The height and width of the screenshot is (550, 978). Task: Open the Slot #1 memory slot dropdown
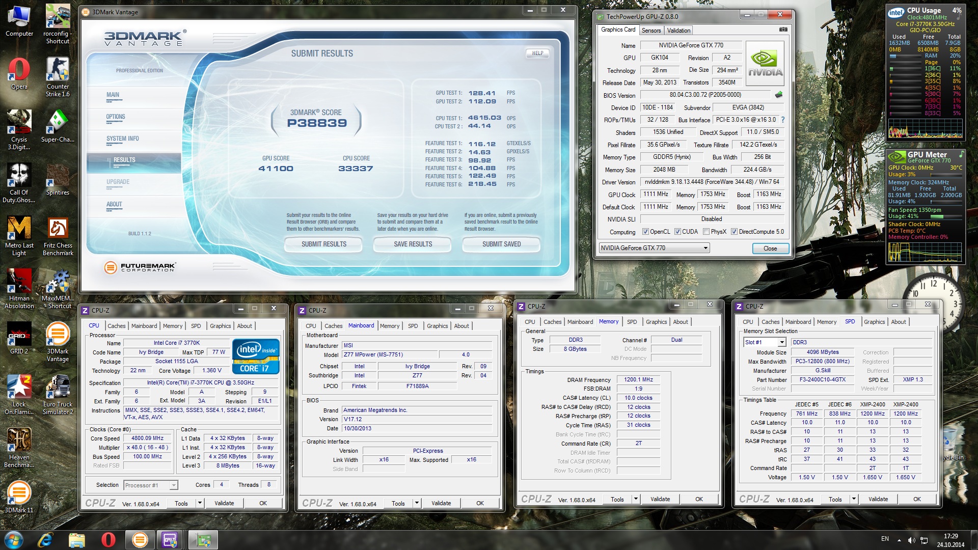[781, 342]
